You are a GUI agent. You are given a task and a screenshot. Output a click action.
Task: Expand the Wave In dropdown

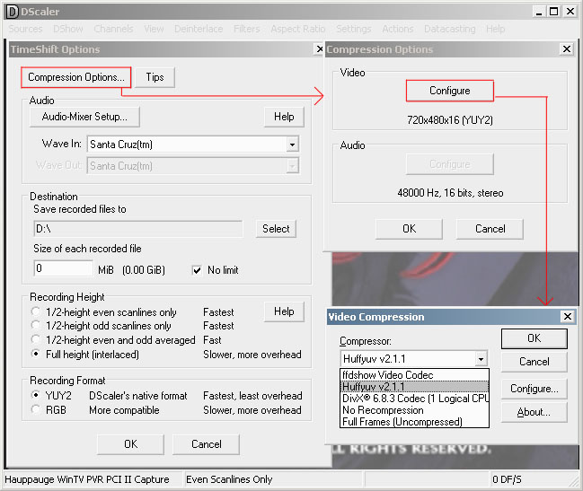[x=292, y=145]
